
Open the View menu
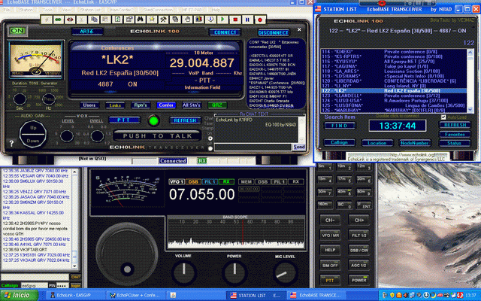point(67,10)
